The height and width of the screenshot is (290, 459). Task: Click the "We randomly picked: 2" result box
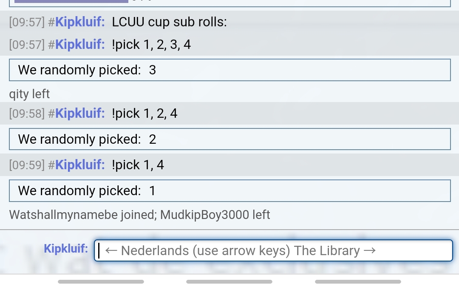pos(229,139)
